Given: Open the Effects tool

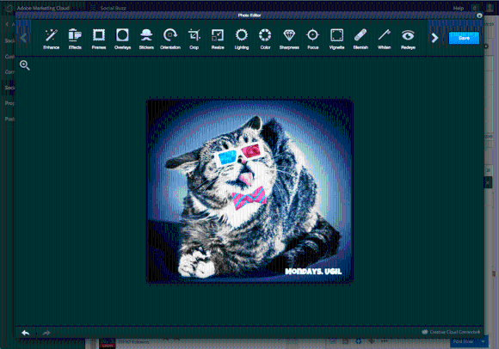Looking at the screenshot, I should coord(75,39).
